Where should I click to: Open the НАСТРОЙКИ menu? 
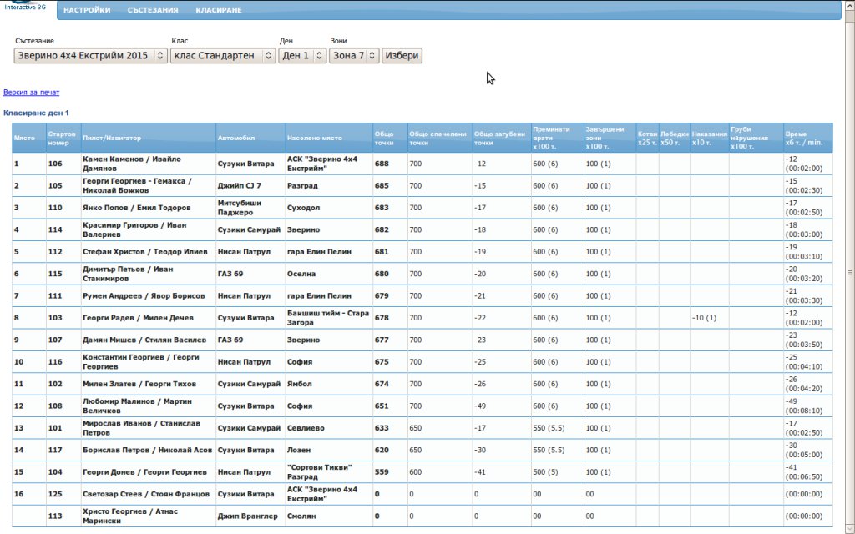point(87,10)
